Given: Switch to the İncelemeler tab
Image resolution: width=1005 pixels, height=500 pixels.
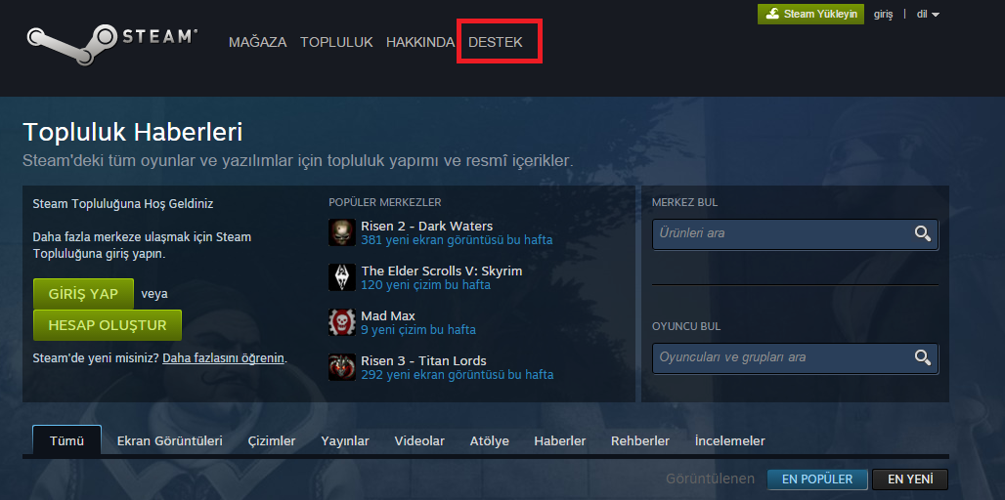Looking at the screenshot, I should [x=730, y=441].
